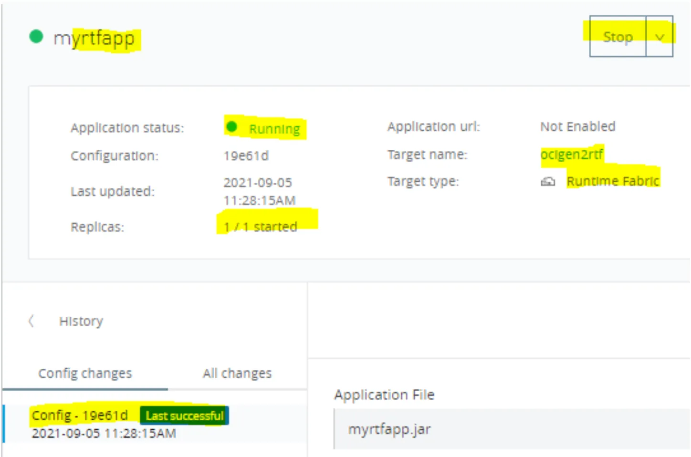Click the Runtime Fabric target type icon
Viewport: 691px width, 457px height.
(547, 181)
